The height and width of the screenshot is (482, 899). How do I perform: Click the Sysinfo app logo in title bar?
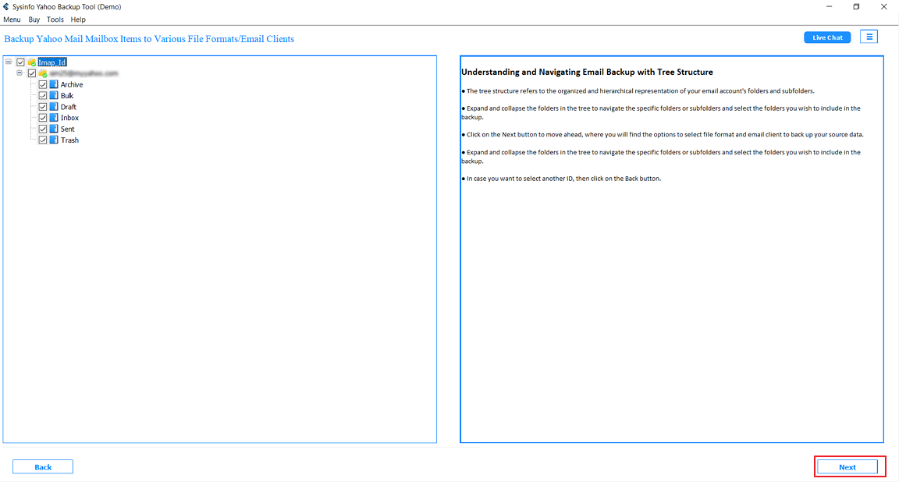tap(5, 7)
